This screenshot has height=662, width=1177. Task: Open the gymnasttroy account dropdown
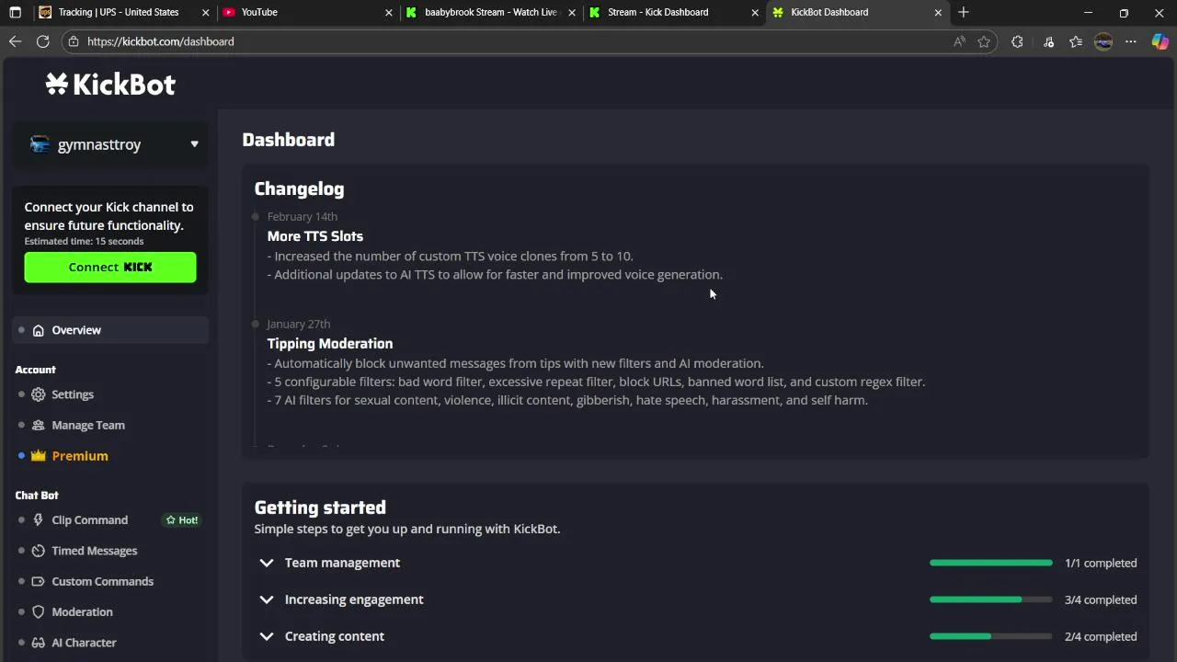pos(194,144)
